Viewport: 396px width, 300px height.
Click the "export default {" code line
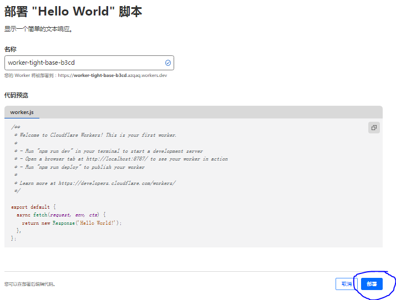[33, 207]
